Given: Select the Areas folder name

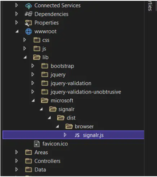Looking at the screenshot, I should click(41, 153).
